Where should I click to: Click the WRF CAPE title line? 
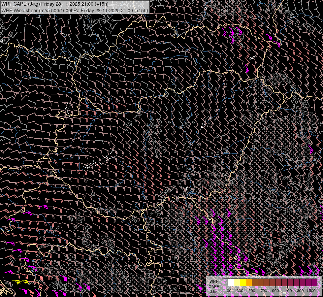click(55, 4)
